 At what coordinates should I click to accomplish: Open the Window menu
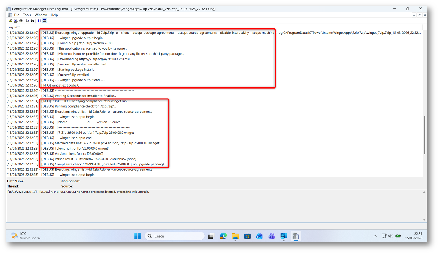click(x=41, y=15)
